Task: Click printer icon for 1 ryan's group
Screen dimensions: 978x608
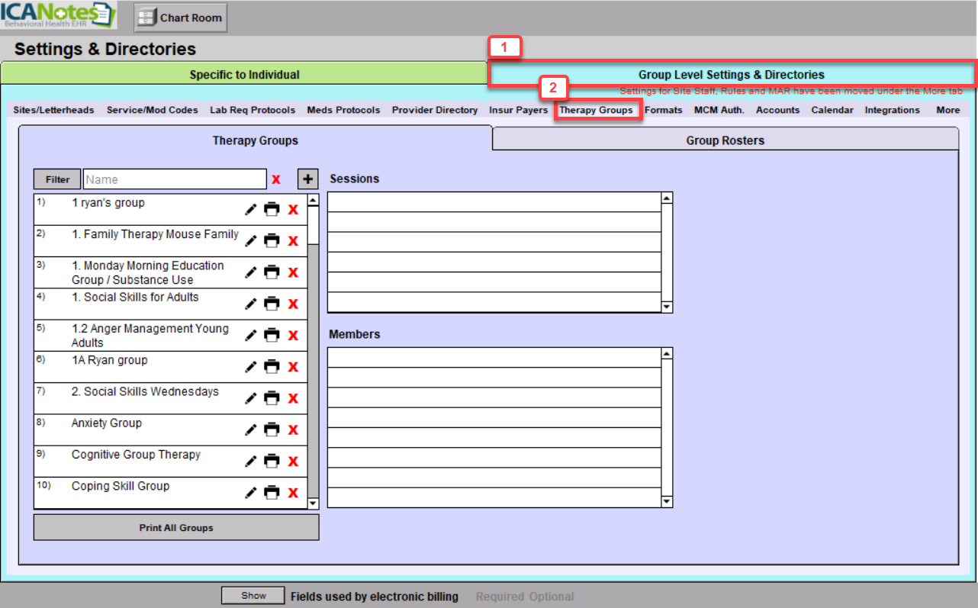Action: (272, 210)
